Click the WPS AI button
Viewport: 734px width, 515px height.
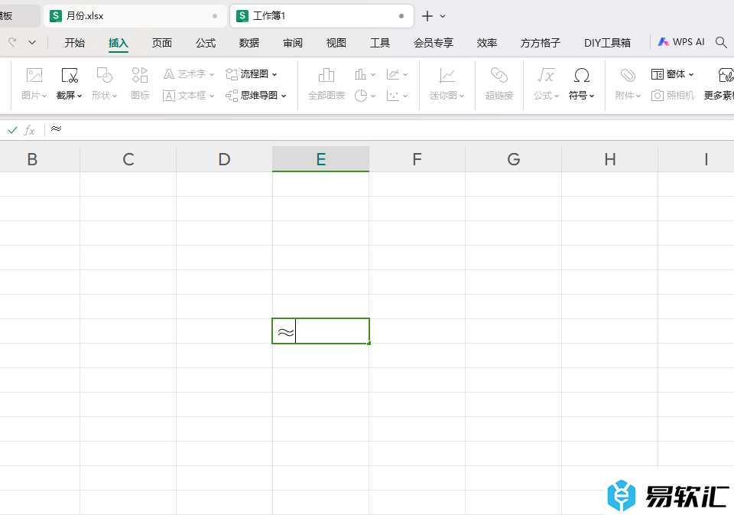(681, 42)
